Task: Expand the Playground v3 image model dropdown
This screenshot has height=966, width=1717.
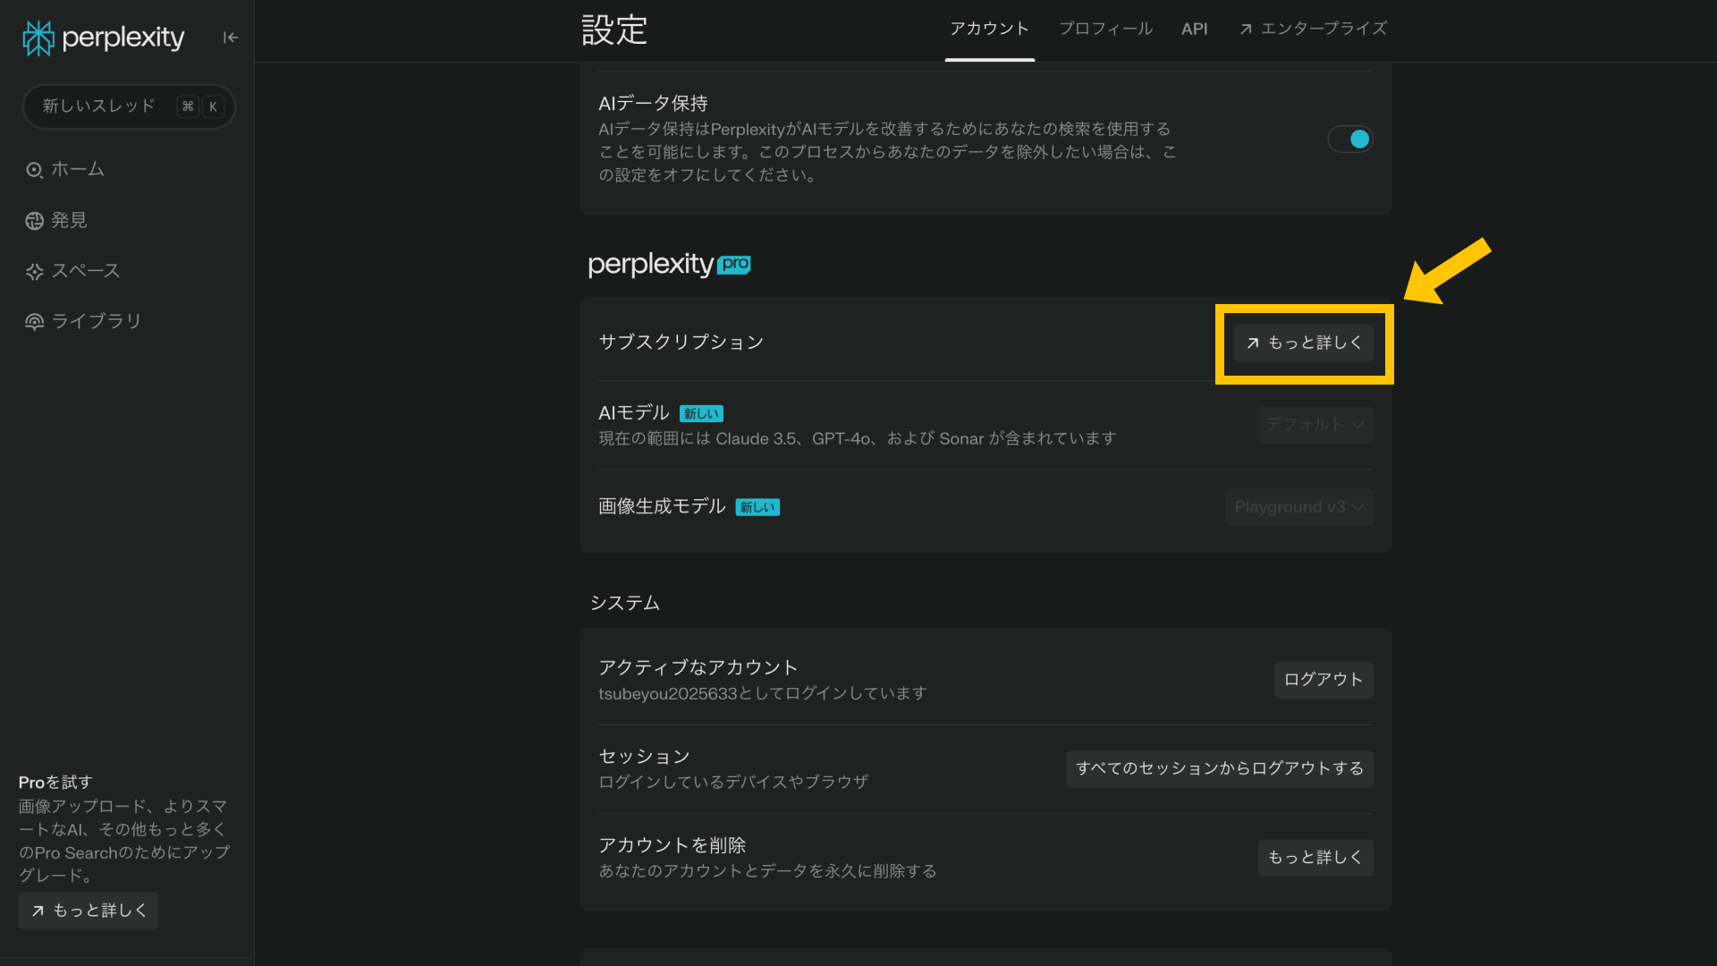Action: (x=1298, y=507)
